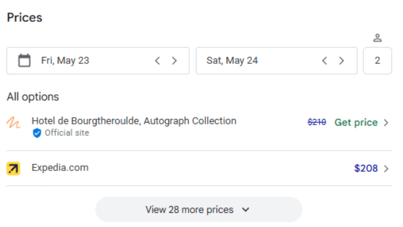
Task: Open the guest count box showing 2
Action: point(377,61)
